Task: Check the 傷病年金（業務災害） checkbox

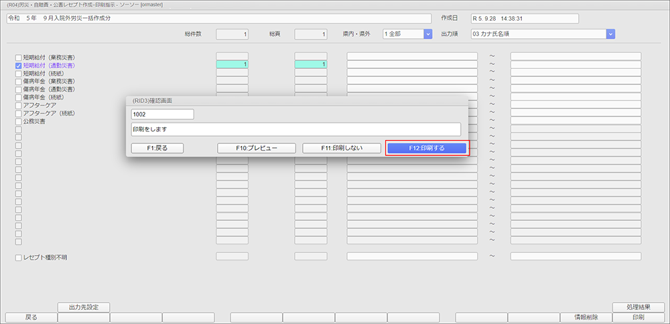Action: click(x=19, y=82)
